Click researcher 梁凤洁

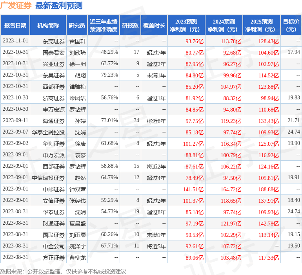tap(77, 98)
